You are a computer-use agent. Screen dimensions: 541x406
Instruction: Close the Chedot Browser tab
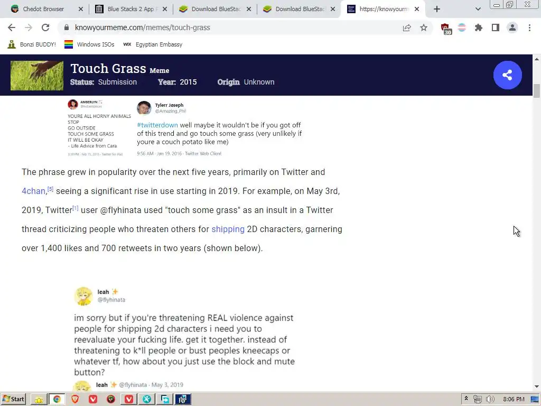81,9
